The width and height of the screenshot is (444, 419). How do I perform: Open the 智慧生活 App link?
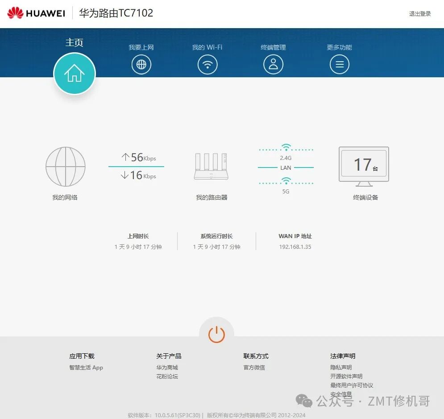tap(86, 367)
